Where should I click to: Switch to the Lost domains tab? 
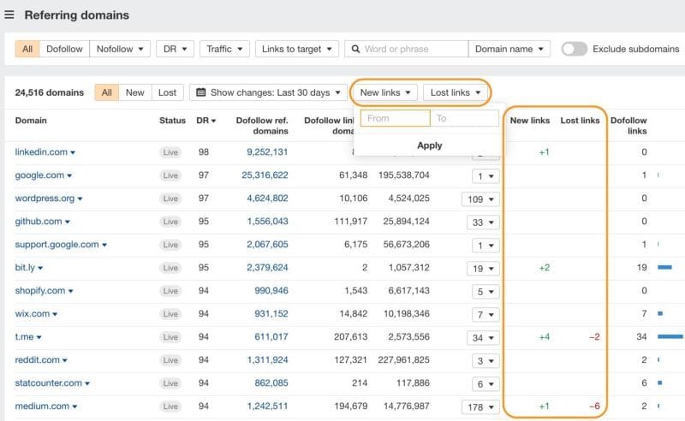(x=167, y=92)
